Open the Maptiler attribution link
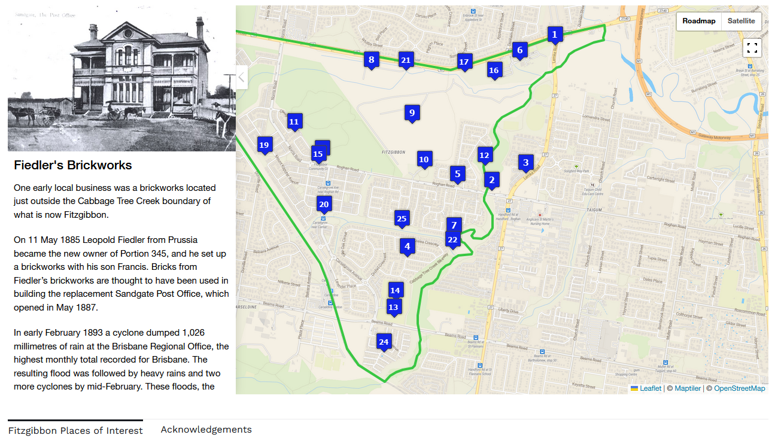This screenshot has width=775, height=438. click(687, 388)
